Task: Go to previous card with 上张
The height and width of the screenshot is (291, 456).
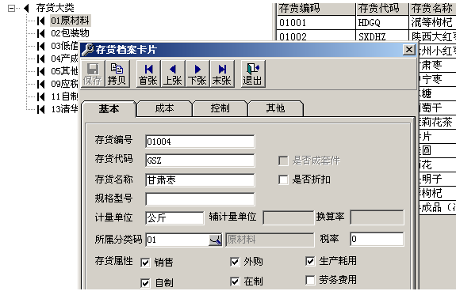Action: point(173,74)
